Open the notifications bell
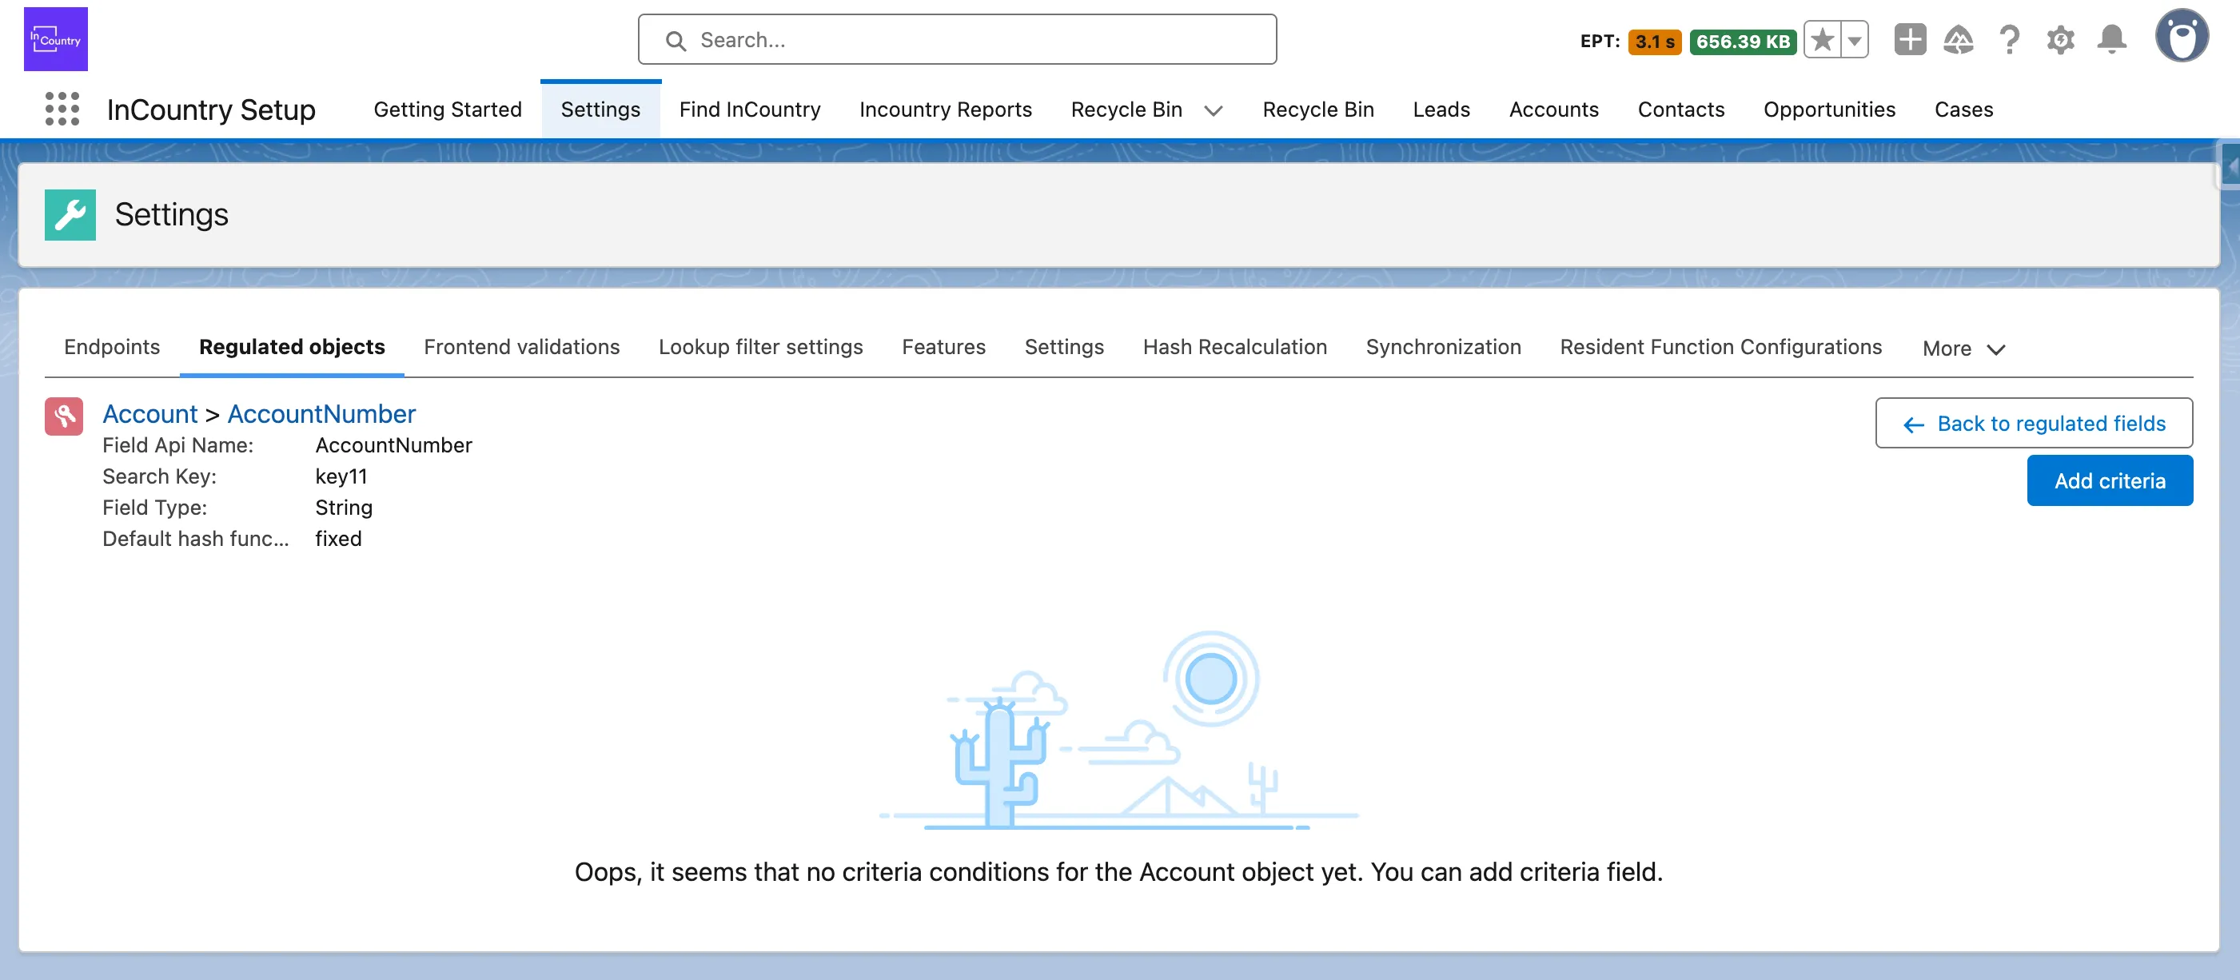 click(2111, 40)
